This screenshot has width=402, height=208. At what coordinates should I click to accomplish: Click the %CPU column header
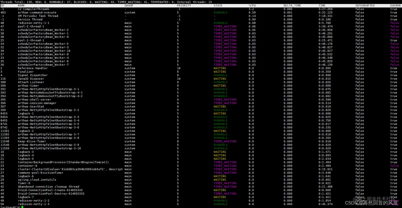click(x=252, y=6)
